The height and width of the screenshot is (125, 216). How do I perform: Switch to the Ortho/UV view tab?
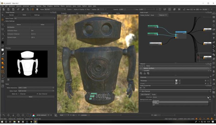pos(91,13)
